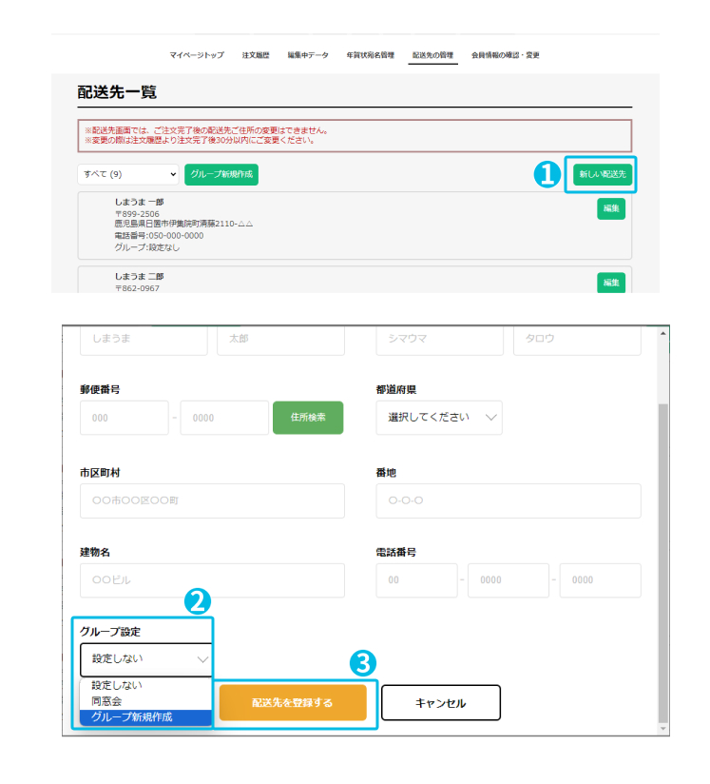Open the マイページトップ tab

pos(197,55)
